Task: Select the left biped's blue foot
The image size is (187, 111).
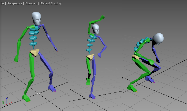Action: [x=52, y=88]
